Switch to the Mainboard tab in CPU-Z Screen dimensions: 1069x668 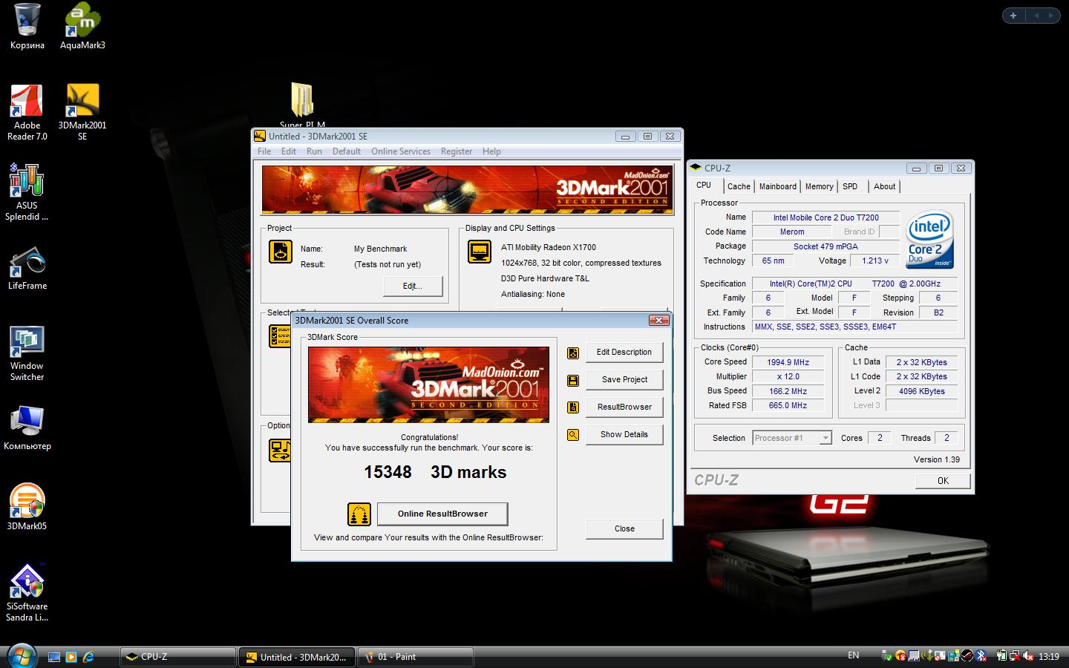[778, 186]
